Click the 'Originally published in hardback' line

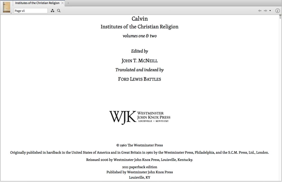pos(139,152)
